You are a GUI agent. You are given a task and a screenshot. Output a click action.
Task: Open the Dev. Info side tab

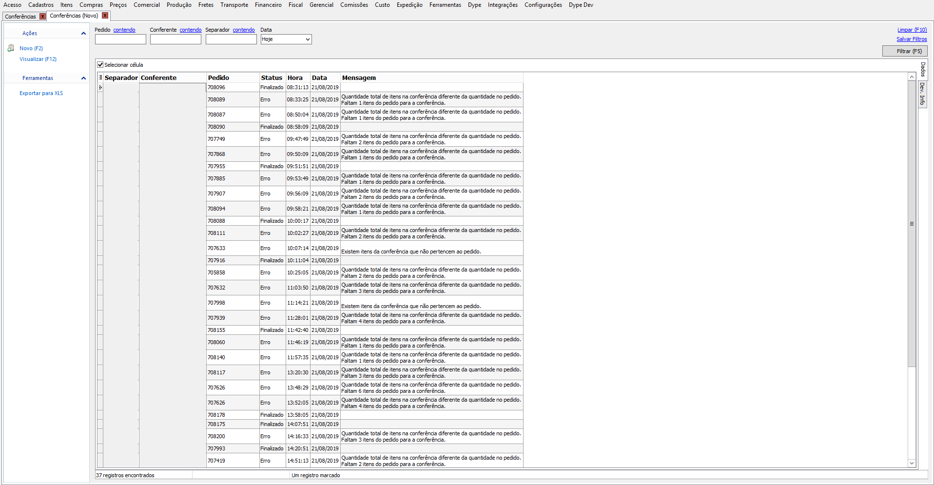coord(922,94)
